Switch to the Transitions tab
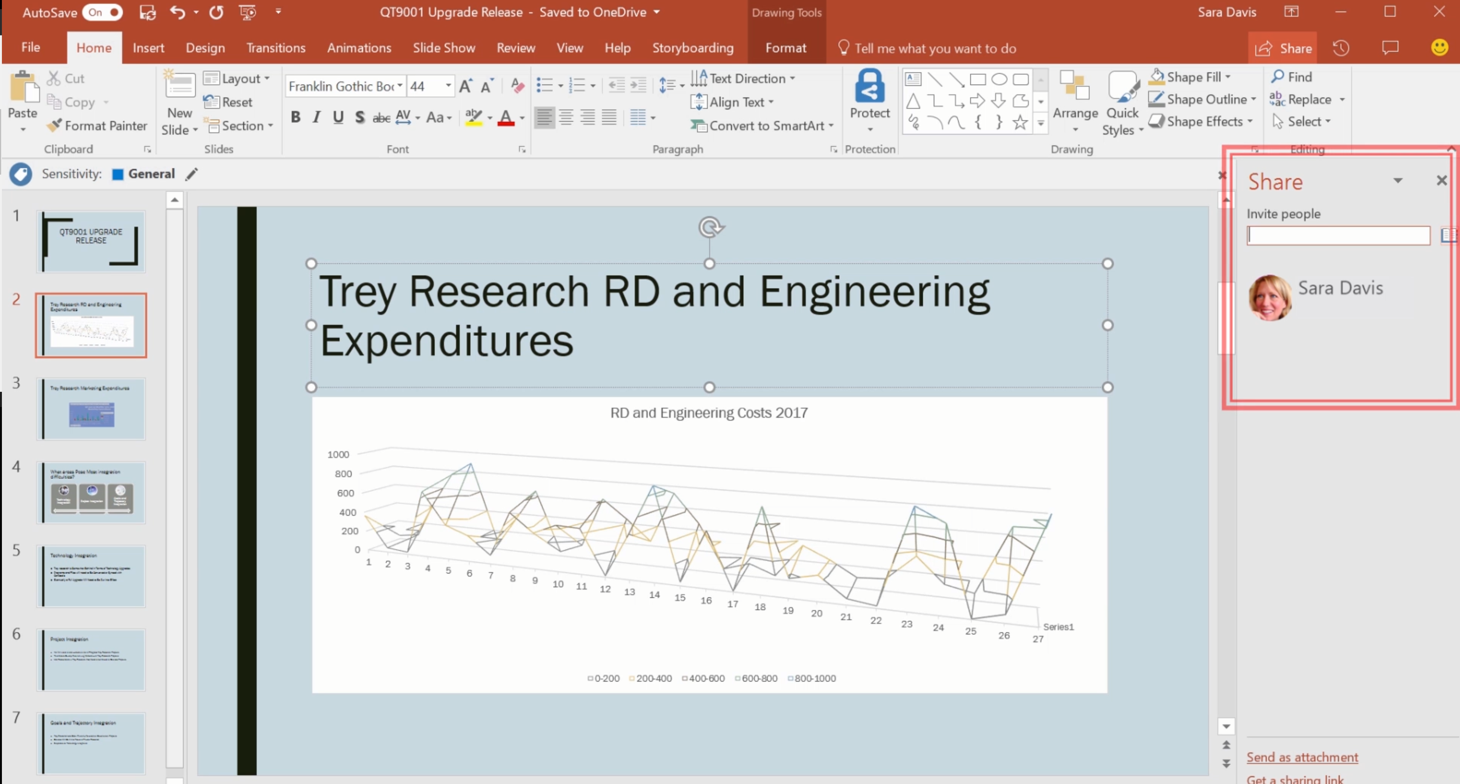1460x784 pixels. (275, 48)
